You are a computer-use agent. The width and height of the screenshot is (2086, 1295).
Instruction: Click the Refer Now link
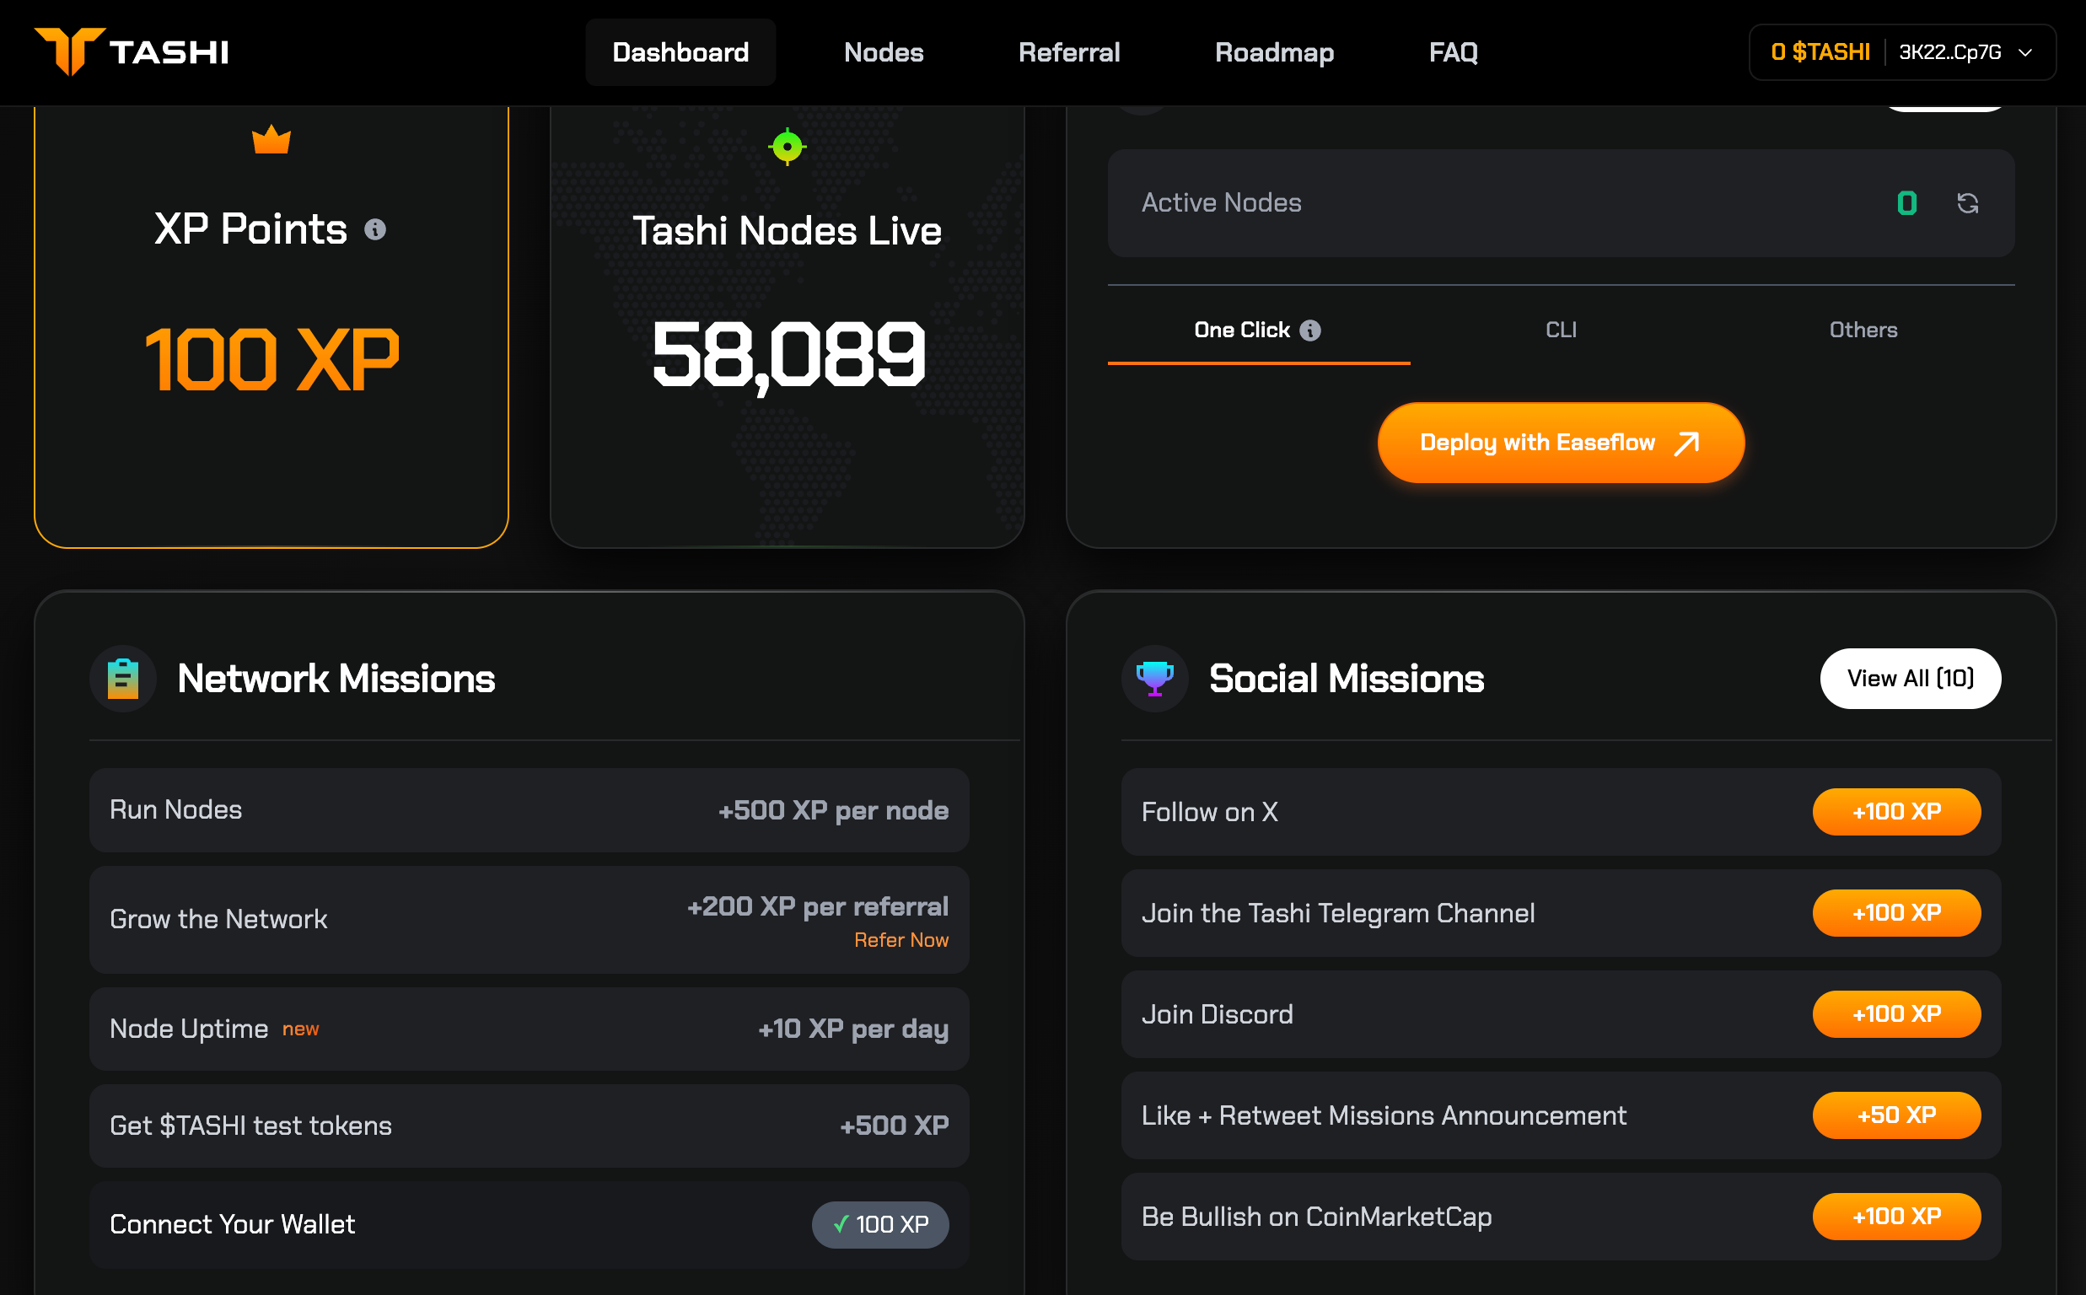coord(901,940)
